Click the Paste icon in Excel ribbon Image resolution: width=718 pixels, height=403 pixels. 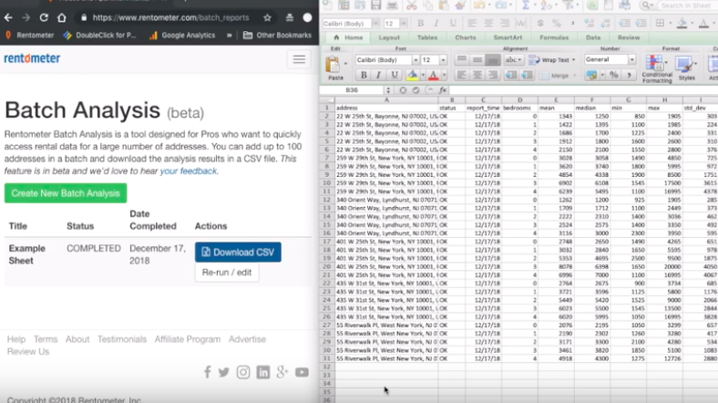[334, 66]
